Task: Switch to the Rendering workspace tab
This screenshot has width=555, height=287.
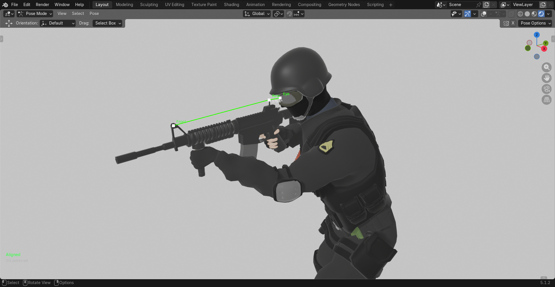Action: point(281,5)
